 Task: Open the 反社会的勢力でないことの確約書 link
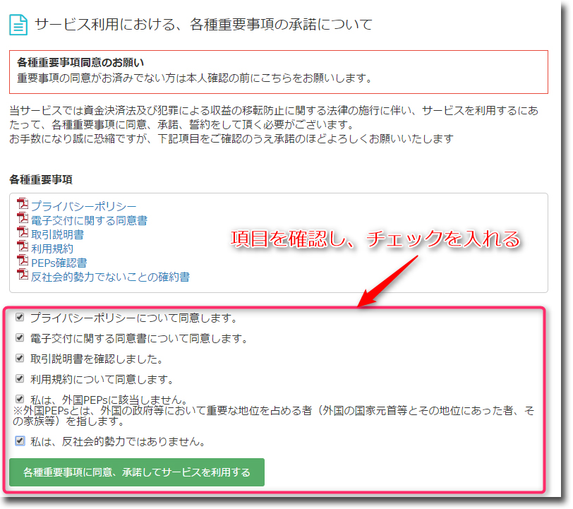[x=110, y=277]
